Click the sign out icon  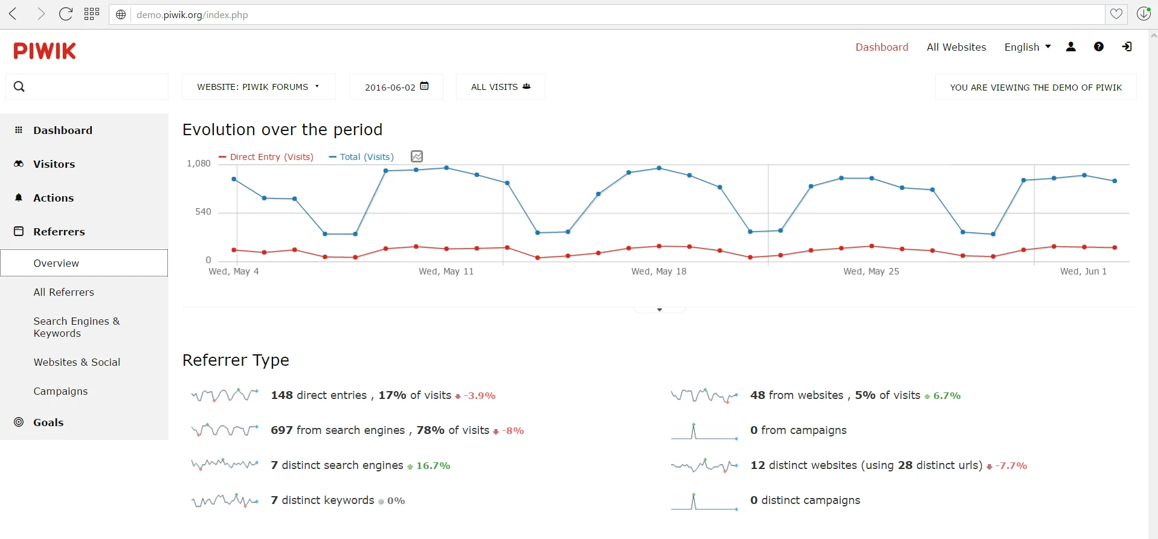(1126, 46)
